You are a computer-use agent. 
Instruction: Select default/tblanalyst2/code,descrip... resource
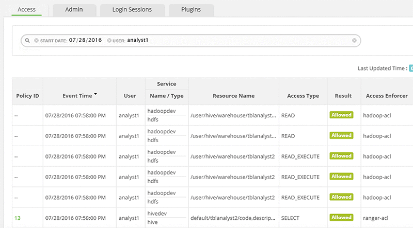tap(233, 218)
